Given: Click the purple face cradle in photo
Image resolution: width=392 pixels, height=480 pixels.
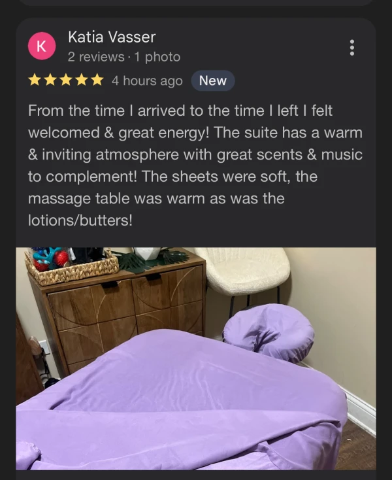Looking at the screenshot, I should 269,332.
